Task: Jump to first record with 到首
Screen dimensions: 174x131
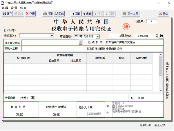Action: [x=76, y=14]
